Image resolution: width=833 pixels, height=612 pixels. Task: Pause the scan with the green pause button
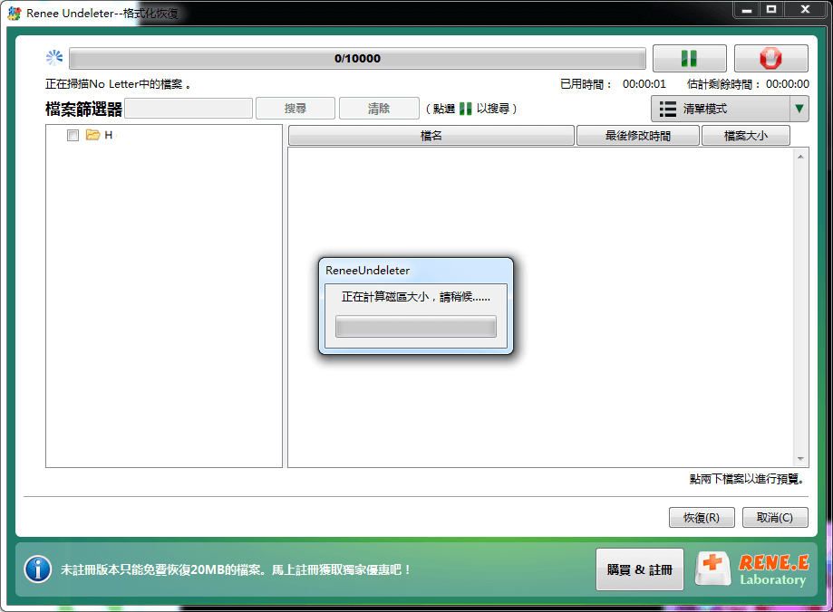click(689, 58)
